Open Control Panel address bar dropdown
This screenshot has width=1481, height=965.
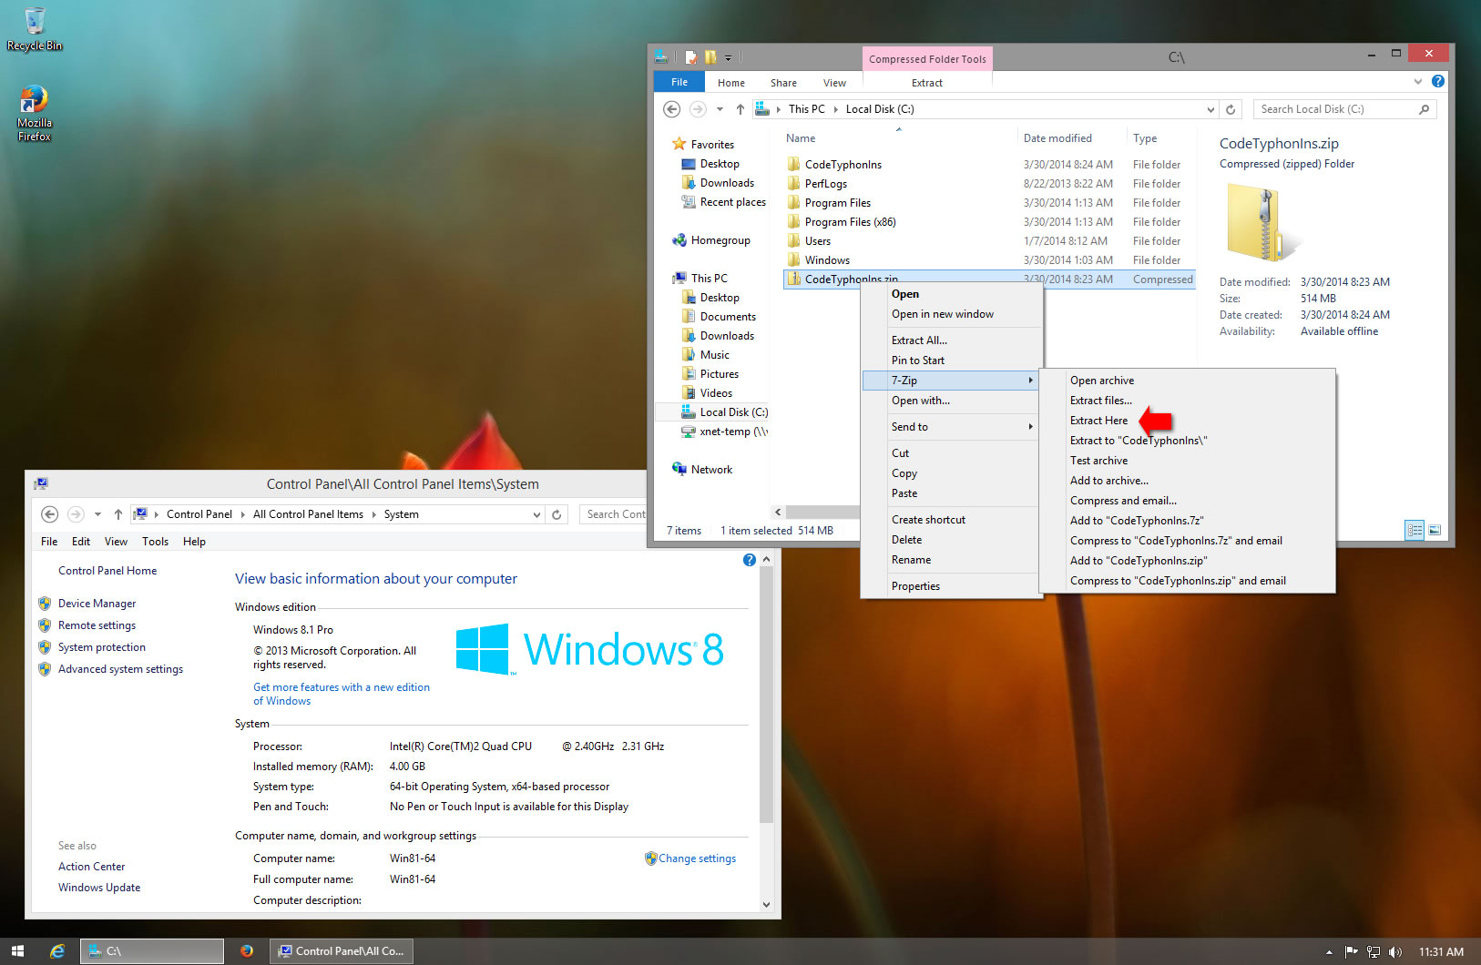pyautogui.click(x=536, y=514)
